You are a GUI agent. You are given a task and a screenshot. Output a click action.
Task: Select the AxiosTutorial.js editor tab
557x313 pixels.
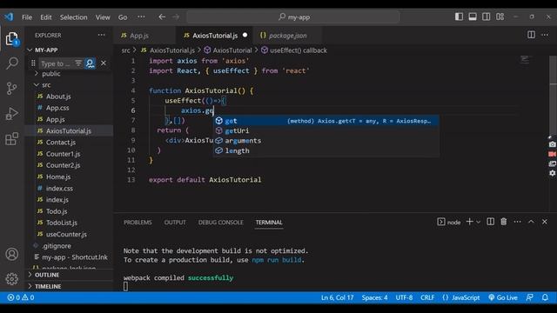[x=215, y=36]
